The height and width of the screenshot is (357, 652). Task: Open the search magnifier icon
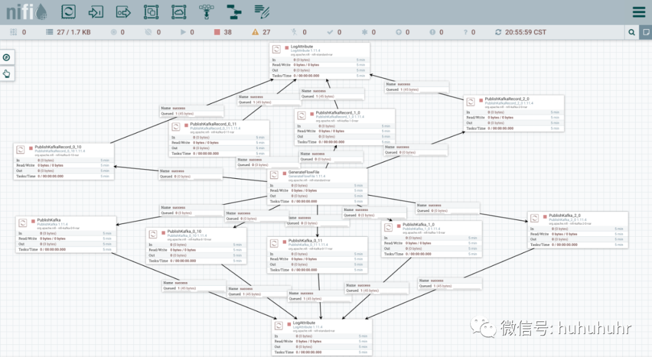click(631, 32)
